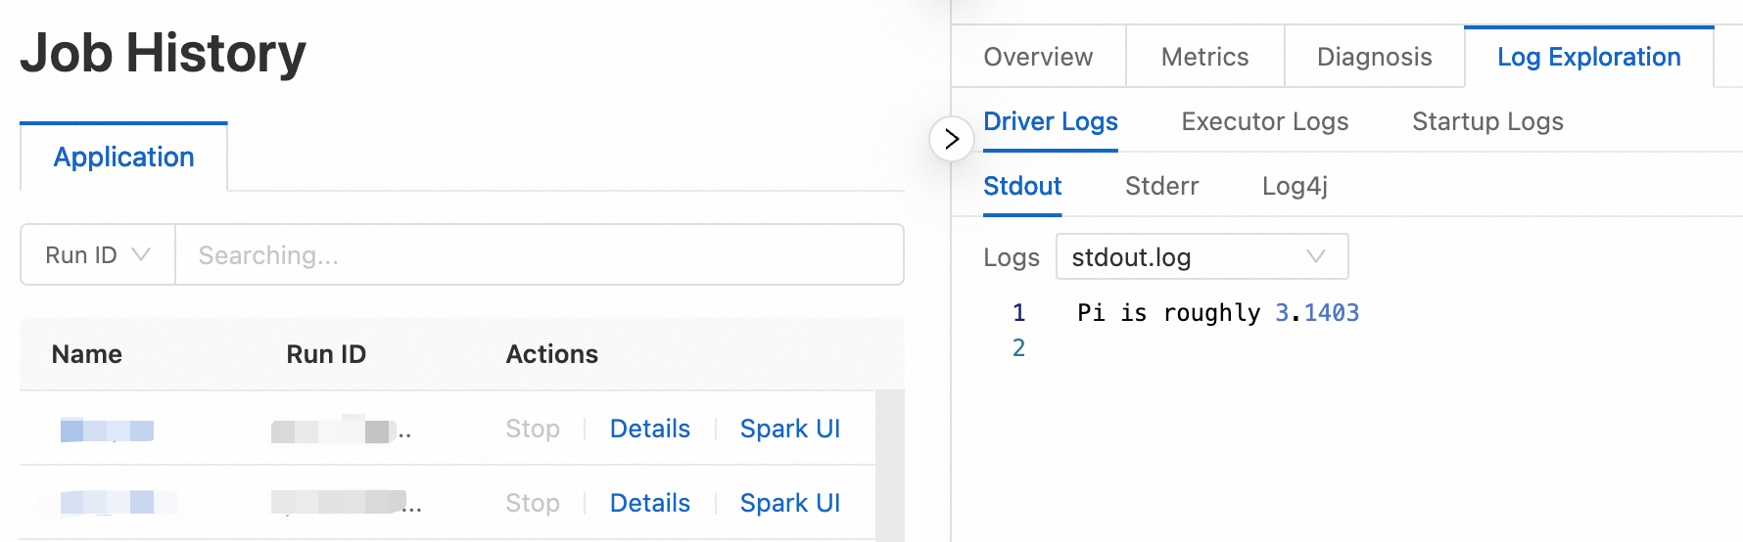Click Details link in second job row
The height and width of the screenshot is (542, 1743).
tap(649, 503)
